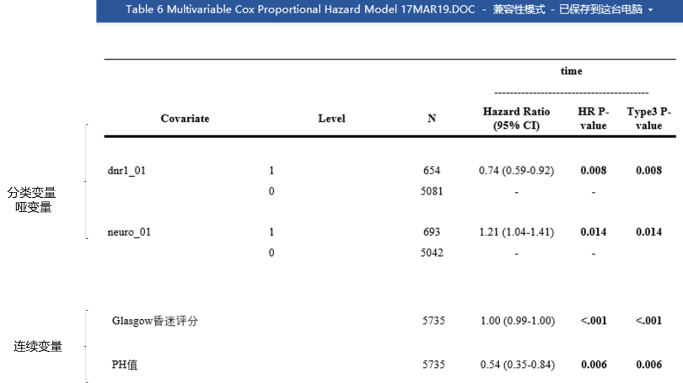Select the 'Level' column header
The height and width of the screenshot is (383, 683).
coord(332,118)
